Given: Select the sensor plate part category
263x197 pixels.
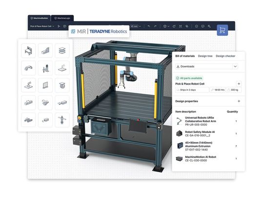Looking at the screenshot, I should coord(62,68).
